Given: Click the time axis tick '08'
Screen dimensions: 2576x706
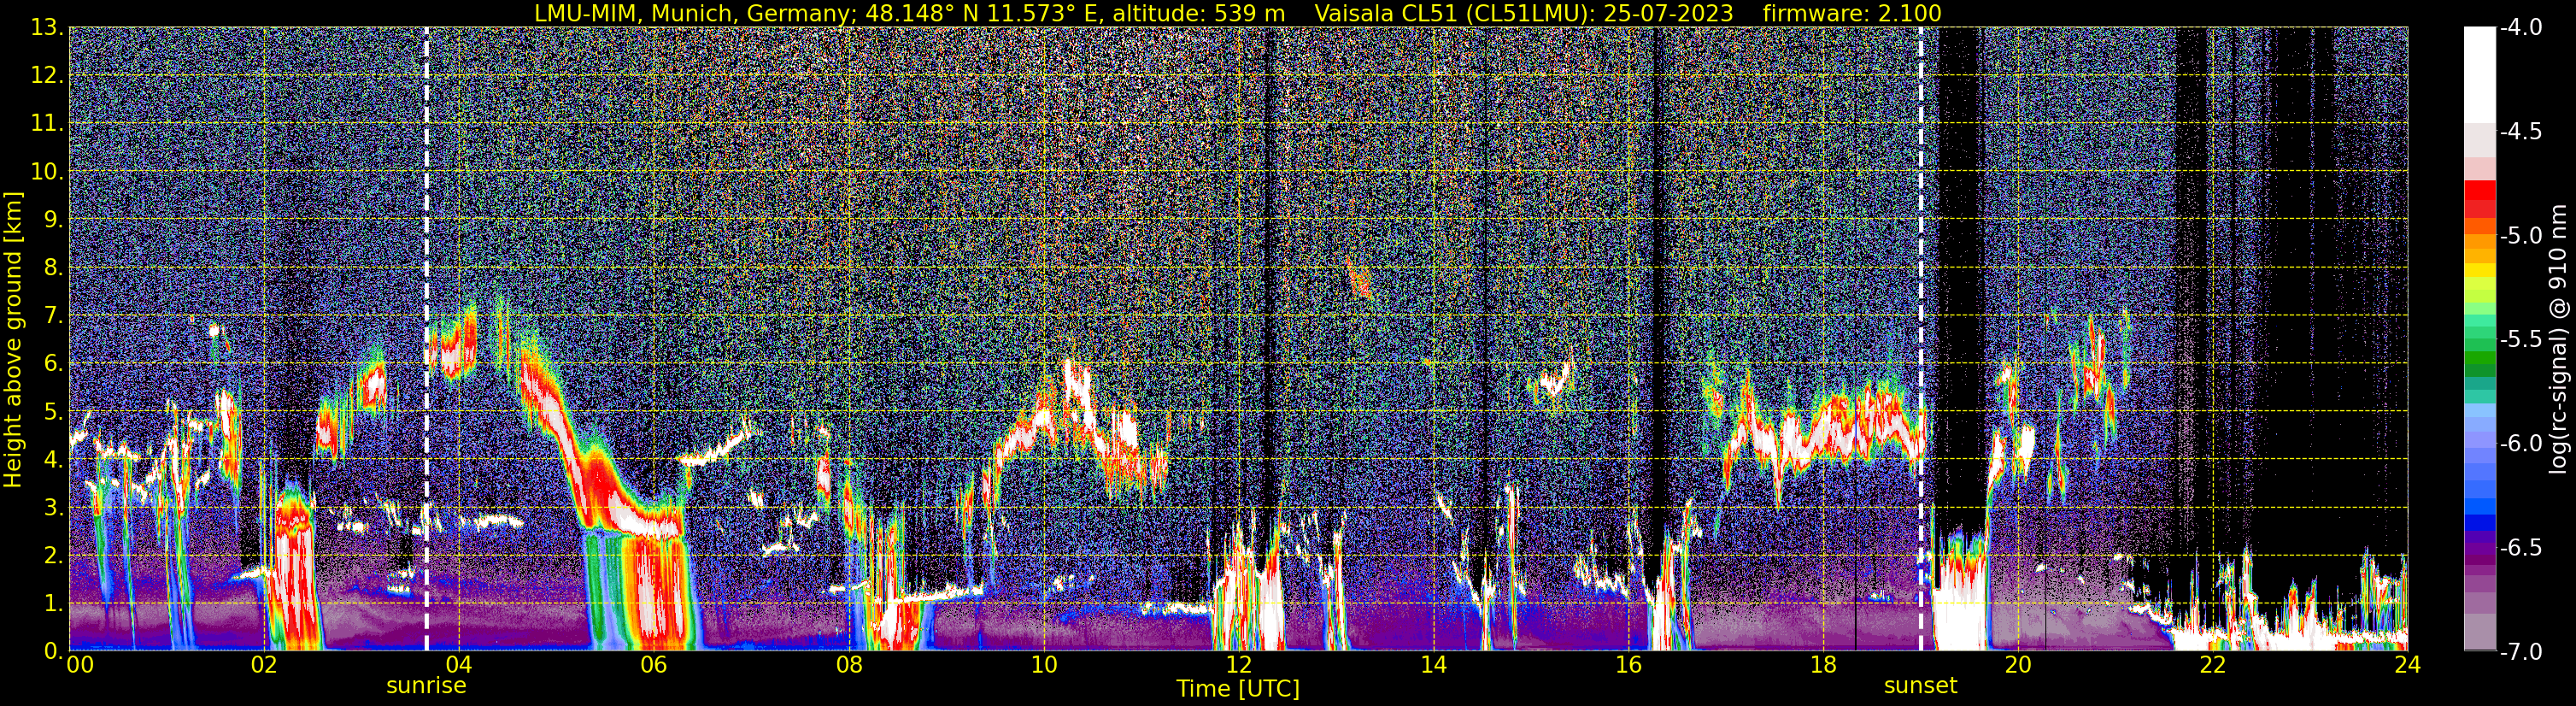Looking at the screenshot, I should 849,665.
